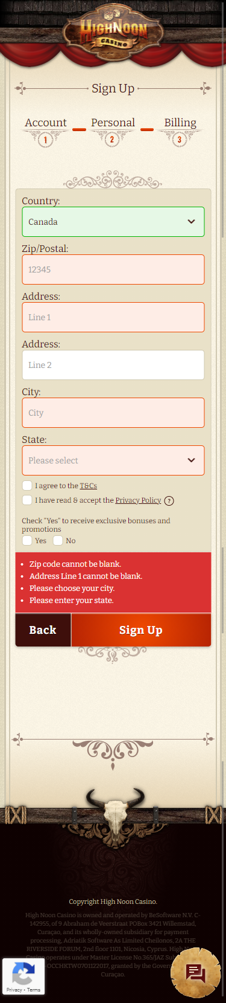The width and height of the screenshot is (226, 1003).
Task: Select step 3 number badge under Billing
Action: click(x=179, y=140)
